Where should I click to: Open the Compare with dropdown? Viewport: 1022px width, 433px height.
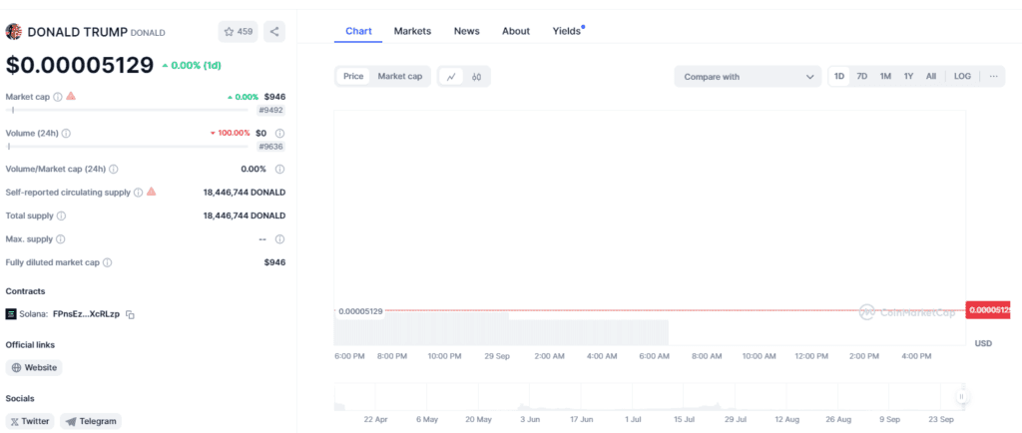749,77
